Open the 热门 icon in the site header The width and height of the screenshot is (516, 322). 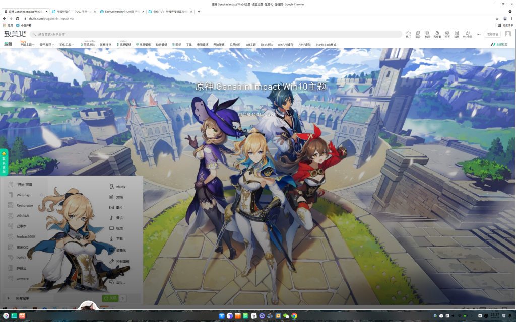point(408,35)
